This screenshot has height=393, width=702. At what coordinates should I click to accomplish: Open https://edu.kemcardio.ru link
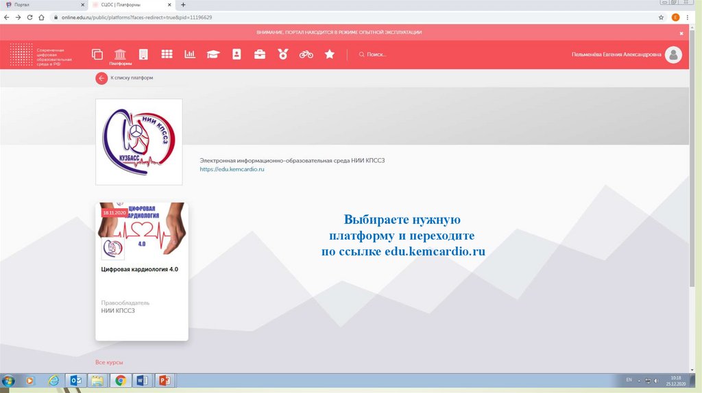pyautogui.click(x=232, y=169)
